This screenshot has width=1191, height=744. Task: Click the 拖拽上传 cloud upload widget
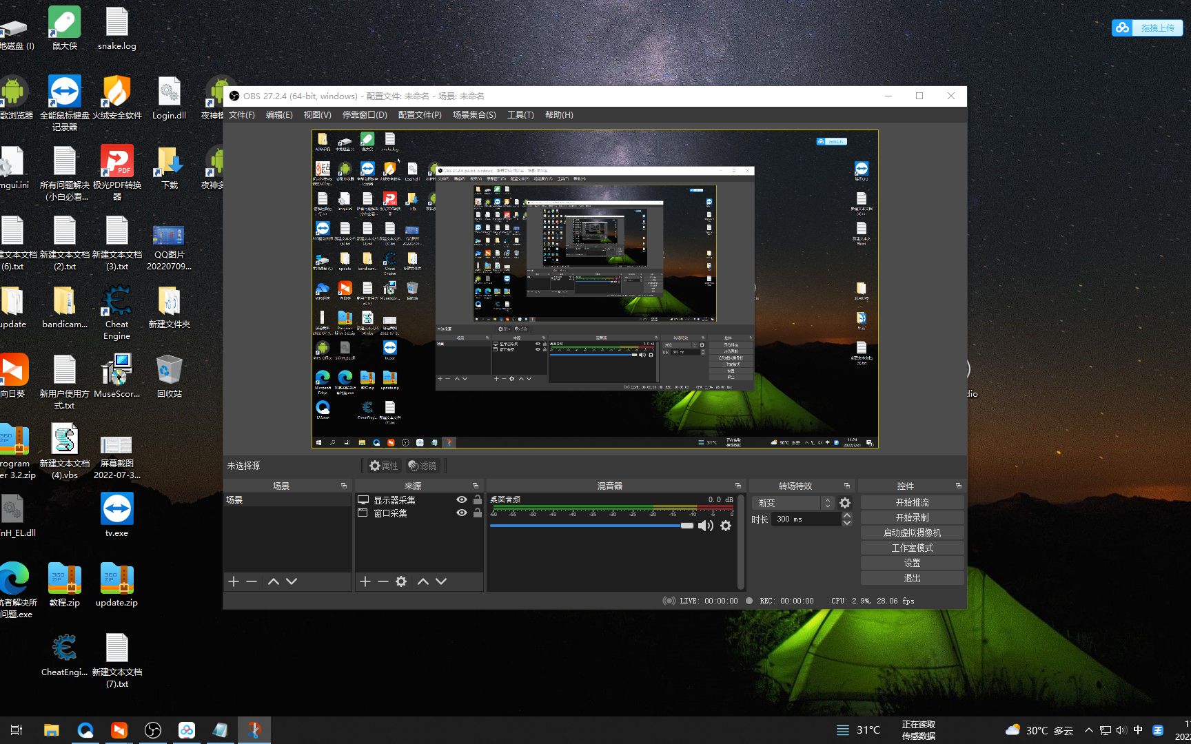1147,28
